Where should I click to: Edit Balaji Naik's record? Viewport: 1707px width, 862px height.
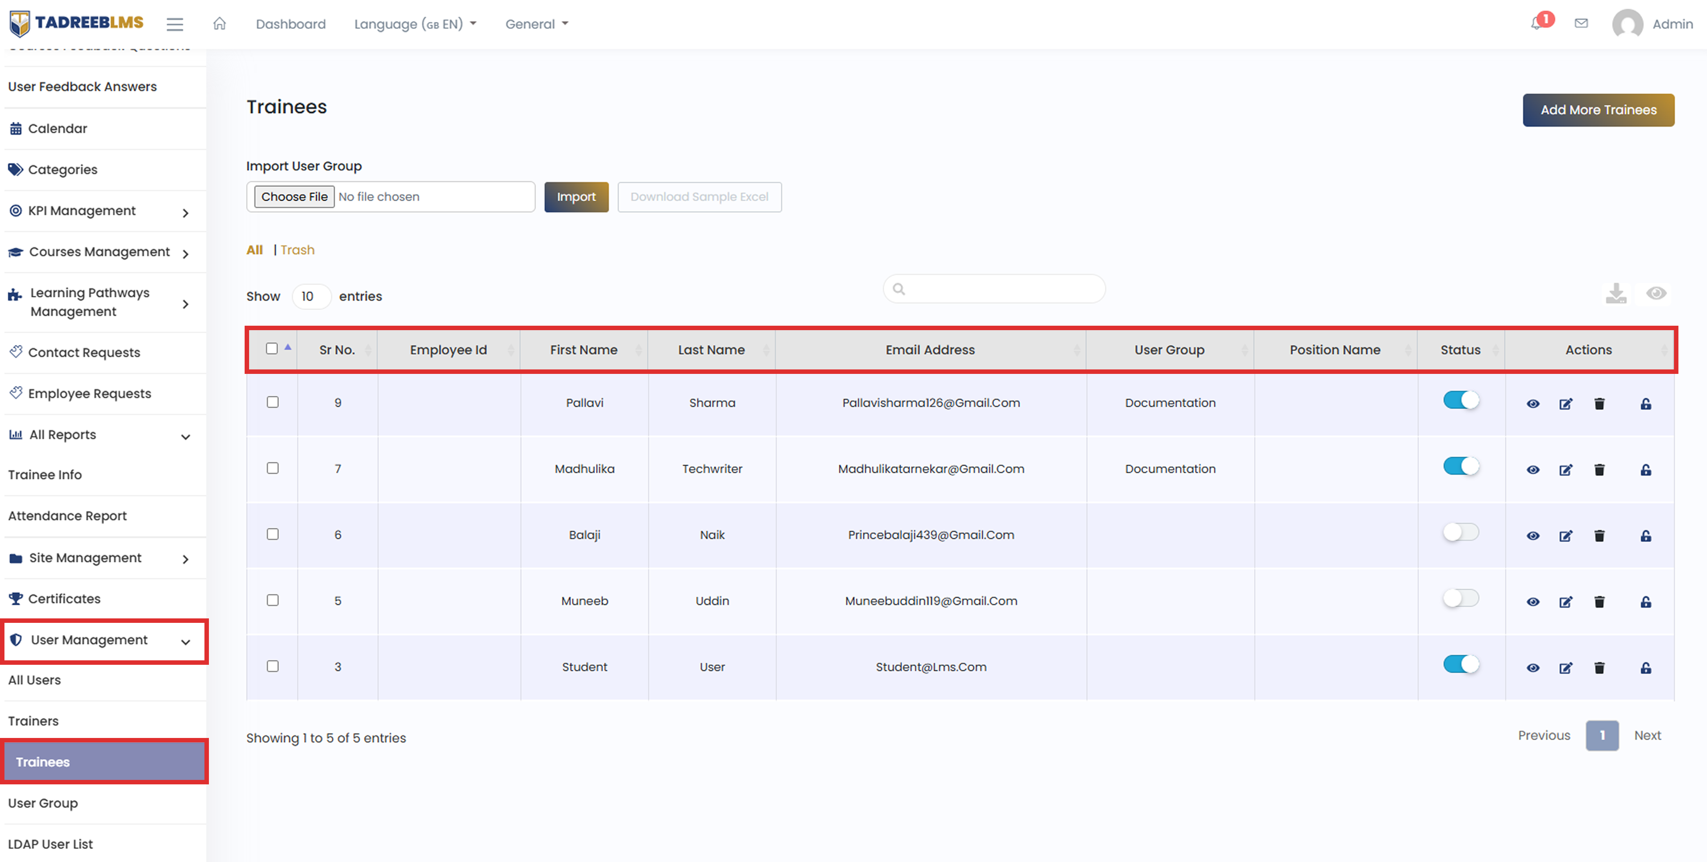(x=1565, y=536)
